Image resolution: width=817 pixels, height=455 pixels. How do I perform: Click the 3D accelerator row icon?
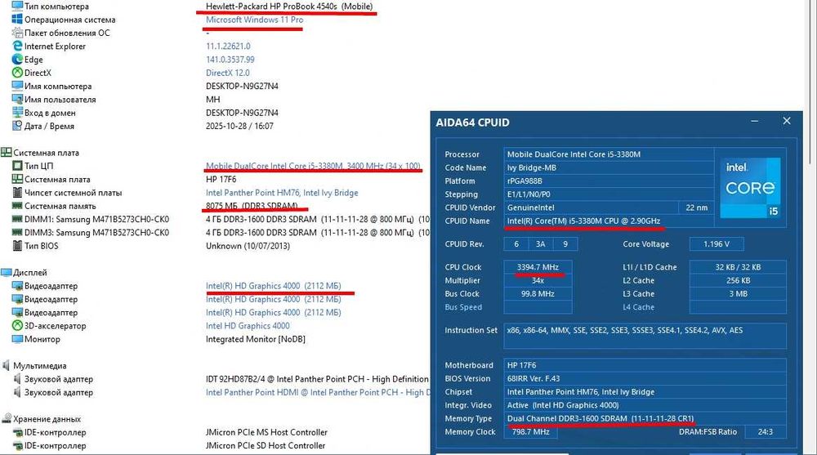click(x=17, y=326)
